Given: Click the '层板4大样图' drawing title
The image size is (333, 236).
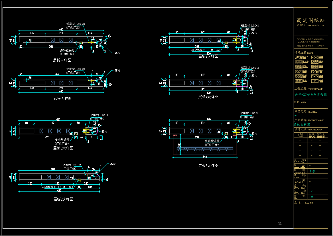Looking at the screenshot, I should (208, 97).
